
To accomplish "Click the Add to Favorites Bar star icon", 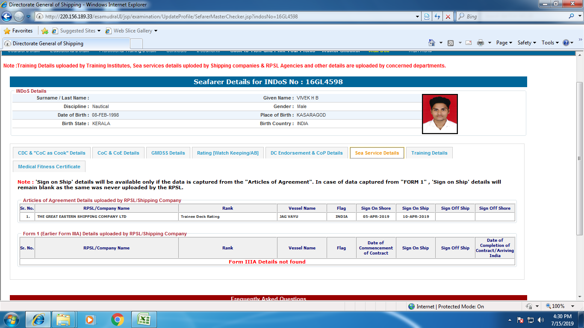I will [45, 31].
